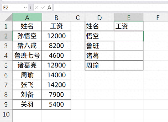Select the cell with 猪八戒
This screenshot has height=122, width=168.
point(27,46)
